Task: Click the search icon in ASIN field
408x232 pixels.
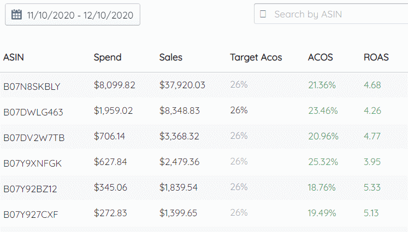Action: (x=263, y=14)
